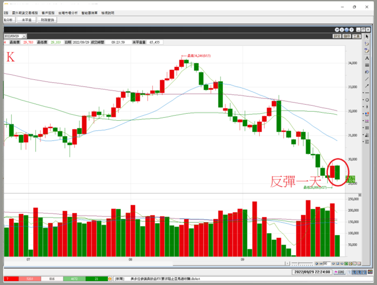Image resolution: width=377 pixels, height=285 pixels.
Task: Open the 客戶服務 menu
Action: tap(48, 13)
